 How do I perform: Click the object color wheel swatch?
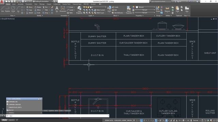pos(134,7)
